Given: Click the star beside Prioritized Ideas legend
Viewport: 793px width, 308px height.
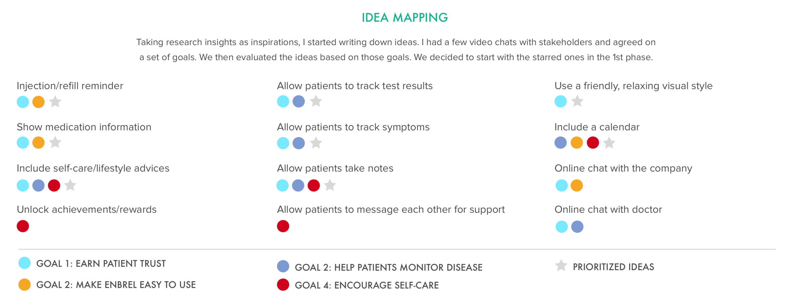Looking at the screenshot, I should [561, 266].
